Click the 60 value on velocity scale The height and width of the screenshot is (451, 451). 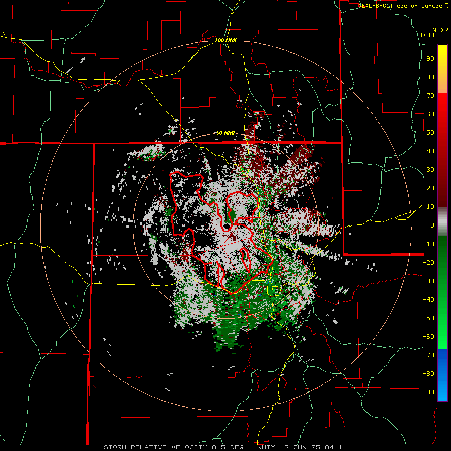430,114
